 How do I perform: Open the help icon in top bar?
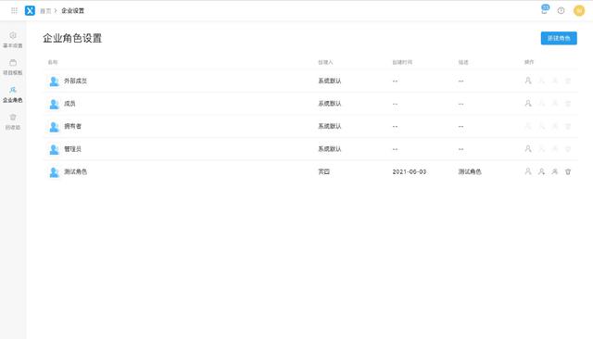pos(561,10)
